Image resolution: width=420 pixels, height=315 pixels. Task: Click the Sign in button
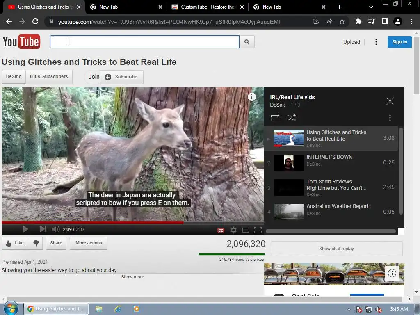[x=399, y=42]
